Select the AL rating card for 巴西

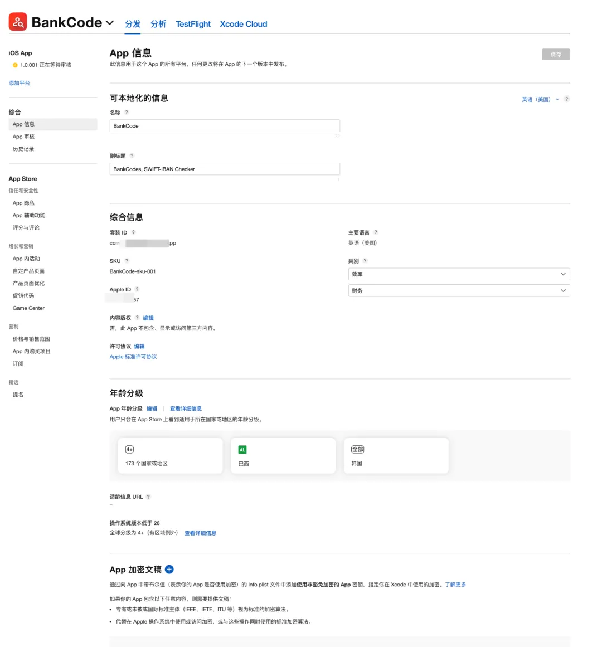tap(283, 456)
